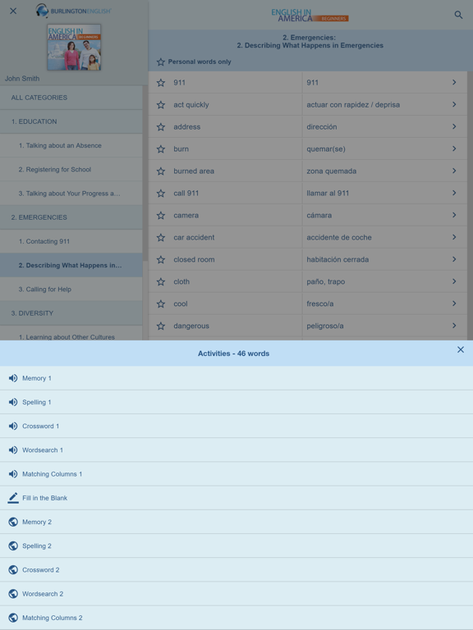This screenshot has height=630, width=473.
Task: Launch Crossword 2 globe activity
Action: coord(236,570)
